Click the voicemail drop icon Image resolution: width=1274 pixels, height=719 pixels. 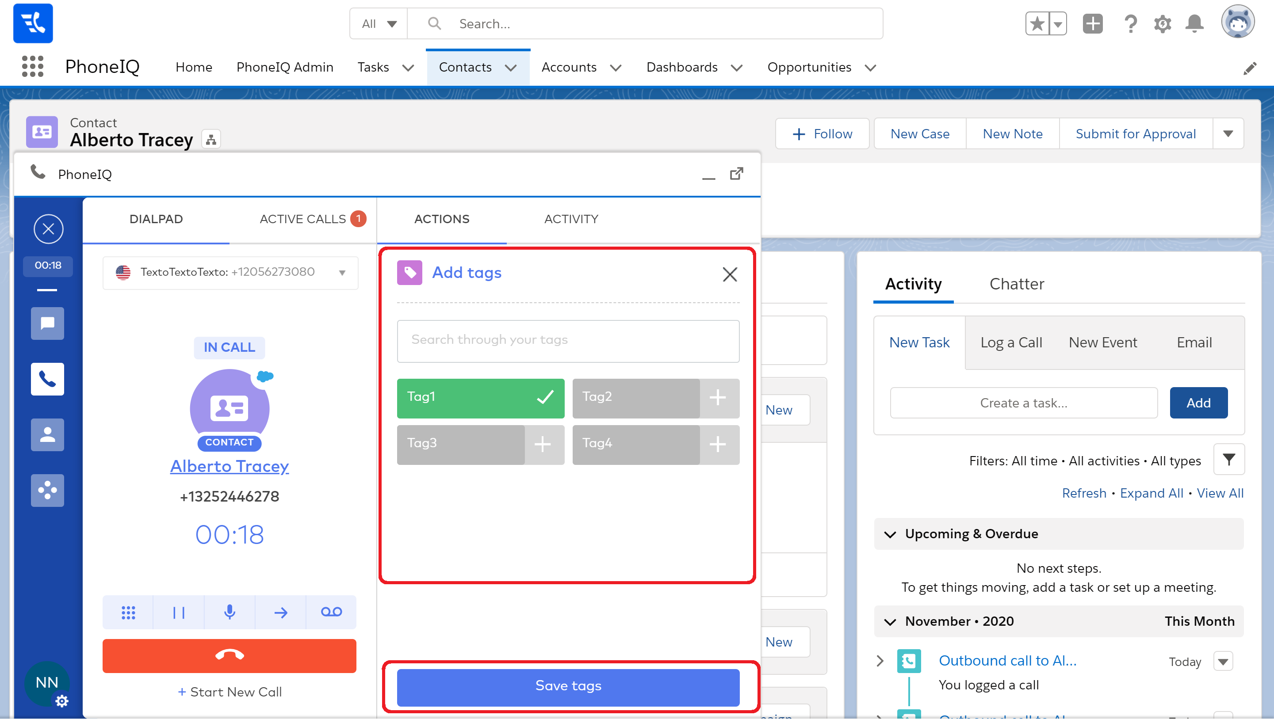click(x=331, y=612)
